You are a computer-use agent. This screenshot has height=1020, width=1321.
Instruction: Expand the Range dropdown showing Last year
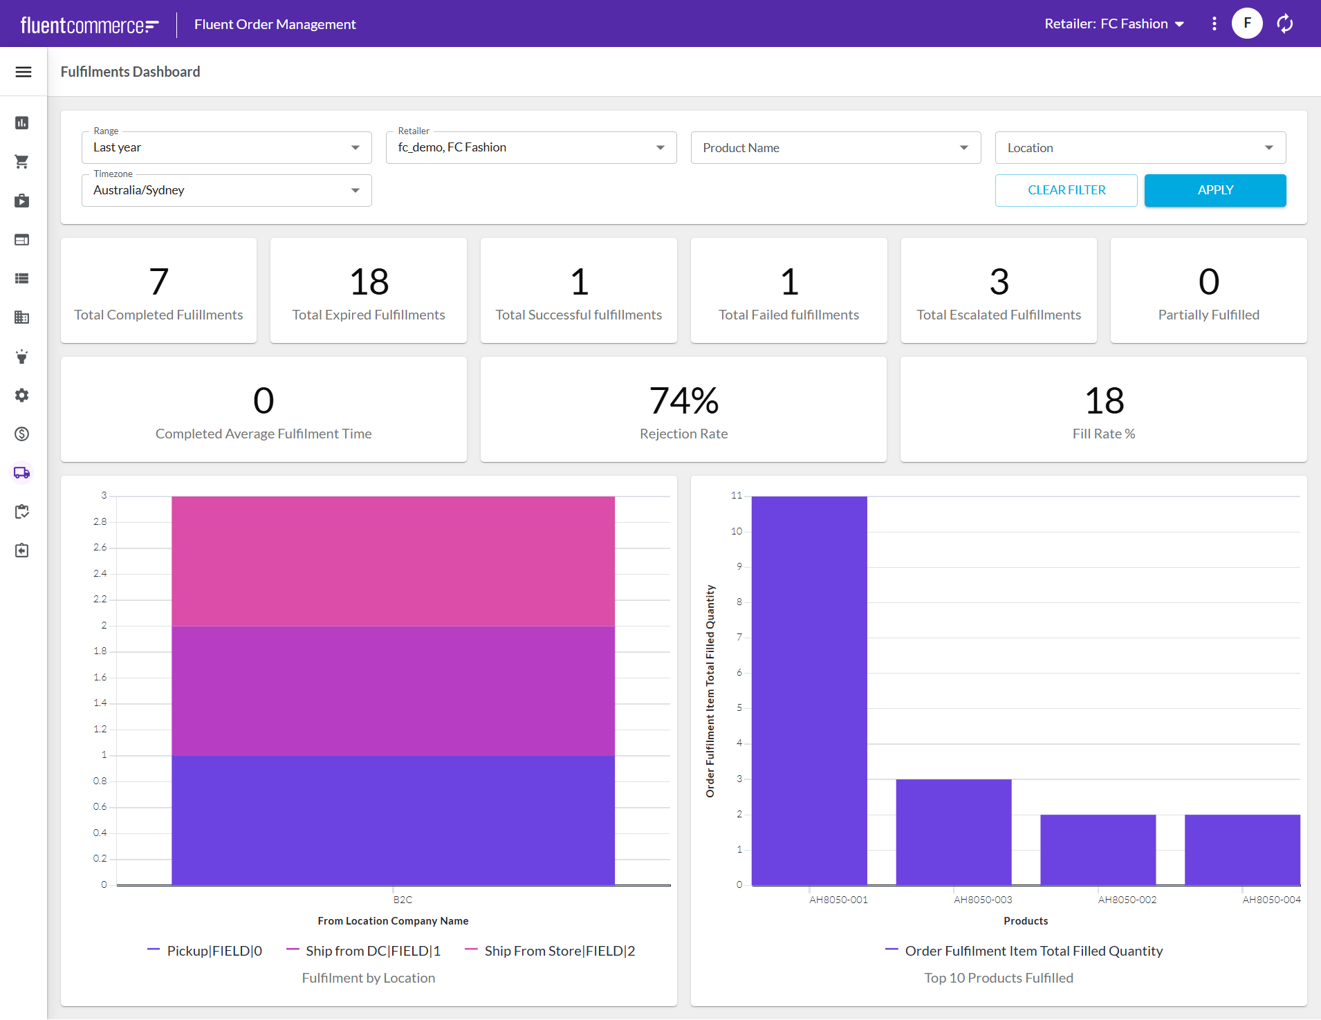tap(226, 148)
